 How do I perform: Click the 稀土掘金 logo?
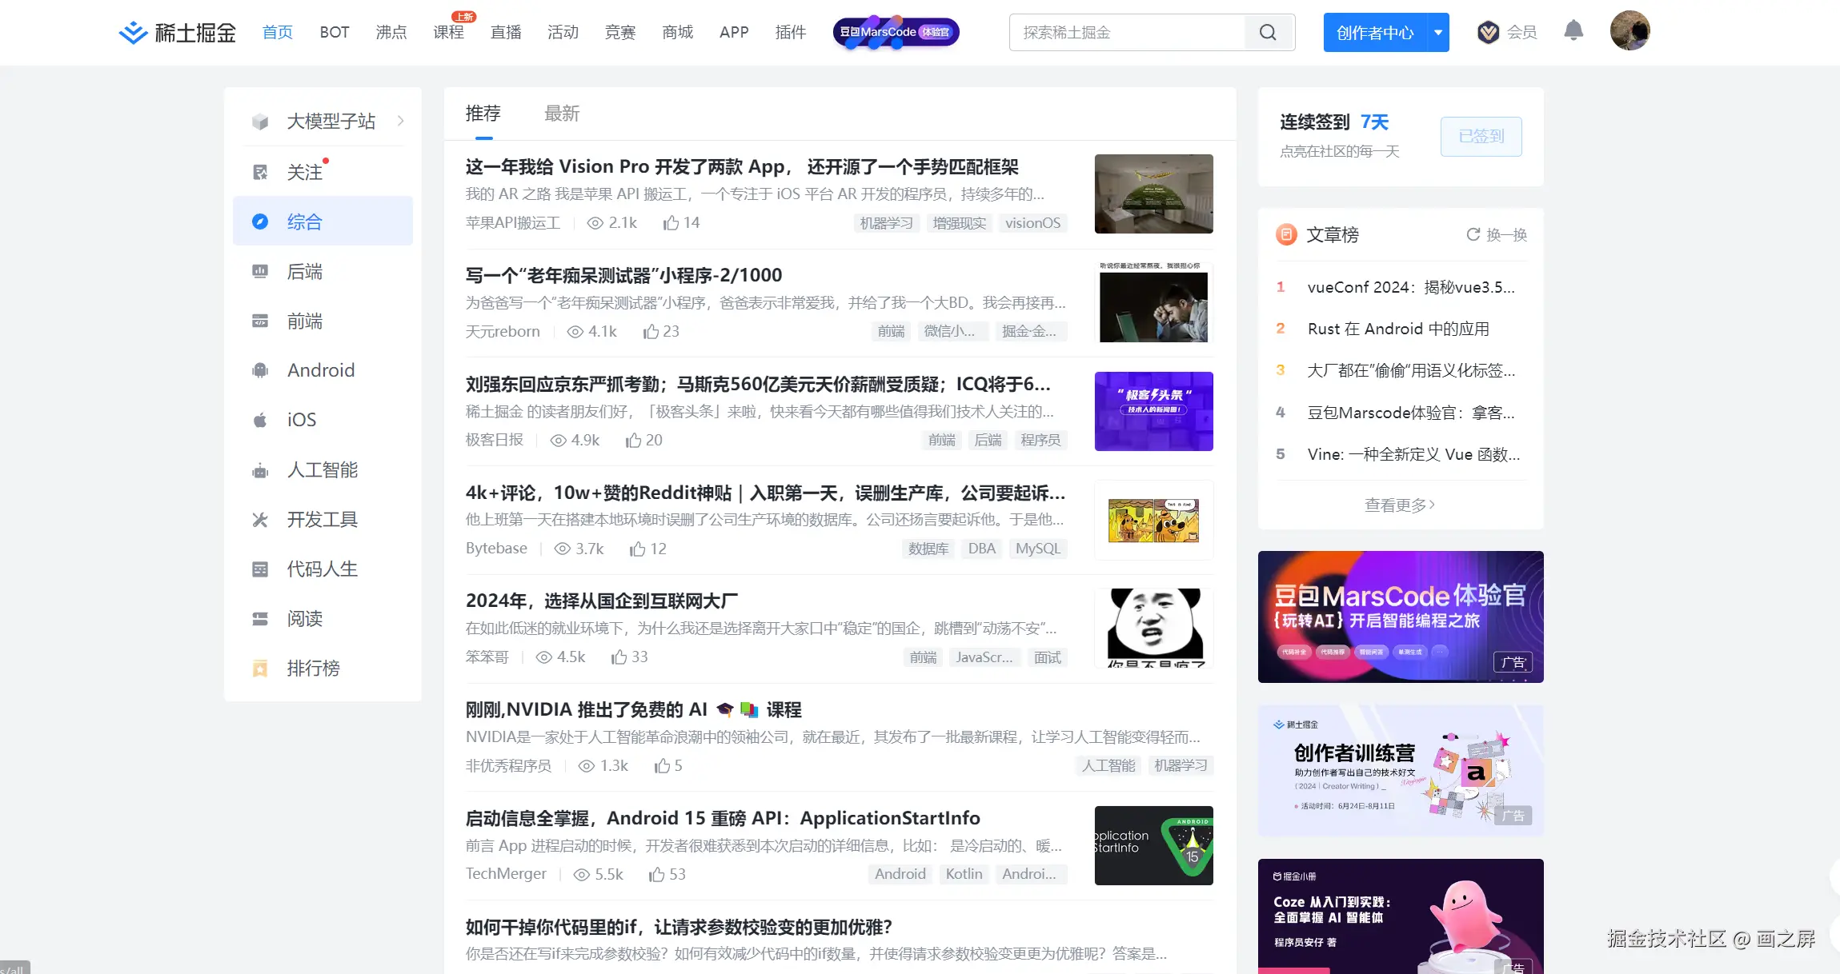tap(178, 33)
